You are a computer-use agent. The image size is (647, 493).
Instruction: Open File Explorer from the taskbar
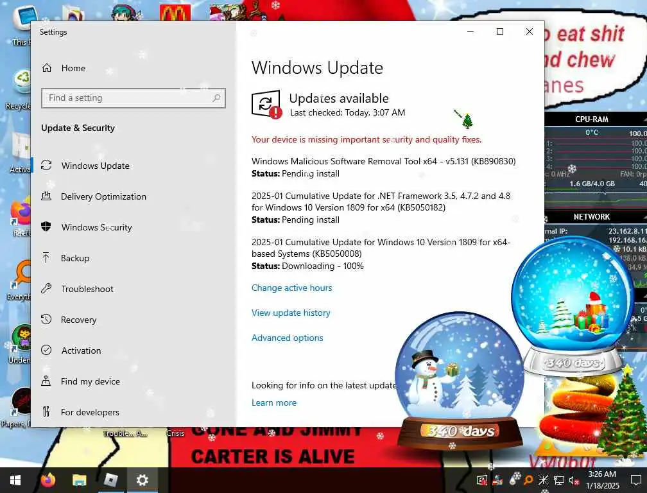point(79,480)
